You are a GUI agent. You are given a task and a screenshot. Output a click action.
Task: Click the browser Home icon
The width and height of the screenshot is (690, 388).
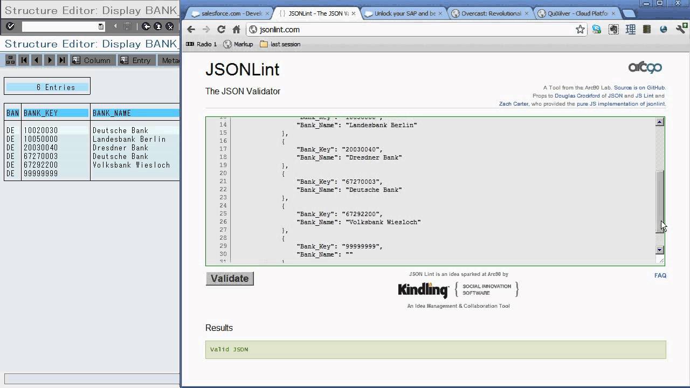[x=236, y=30]
